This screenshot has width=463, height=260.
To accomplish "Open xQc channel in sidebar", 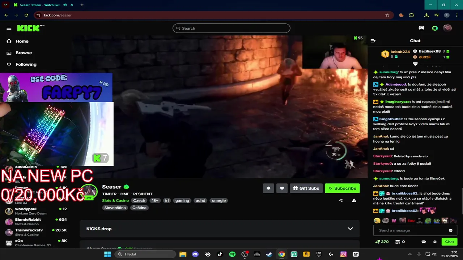I will (x=36, y=243).
